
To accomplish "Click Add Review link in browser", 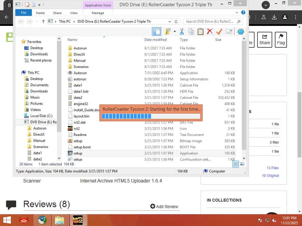I will point(164,206).
